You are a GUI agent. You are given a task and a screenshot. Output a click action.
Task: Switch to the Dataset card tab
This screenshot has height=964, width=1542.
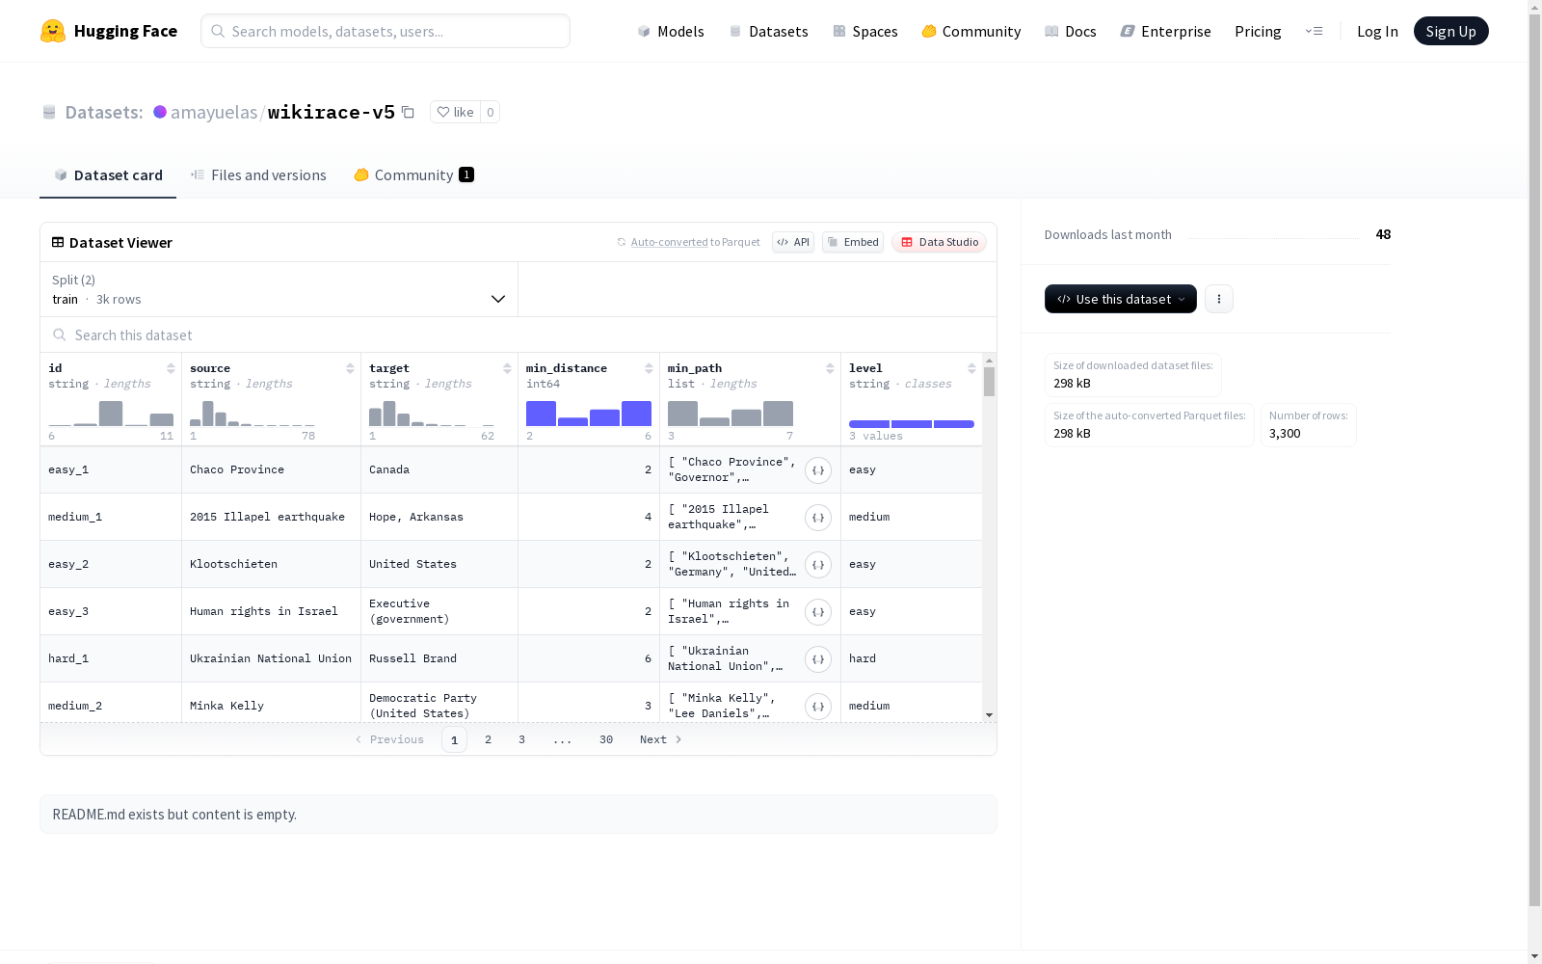(x=108, y=174)
